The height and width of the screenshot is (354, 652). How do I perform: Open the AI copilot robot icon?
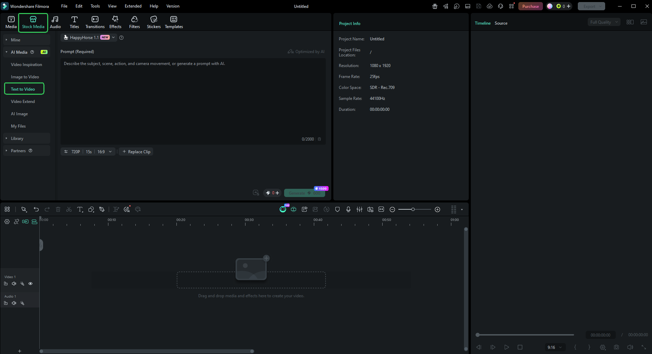[x=283, y=209]
